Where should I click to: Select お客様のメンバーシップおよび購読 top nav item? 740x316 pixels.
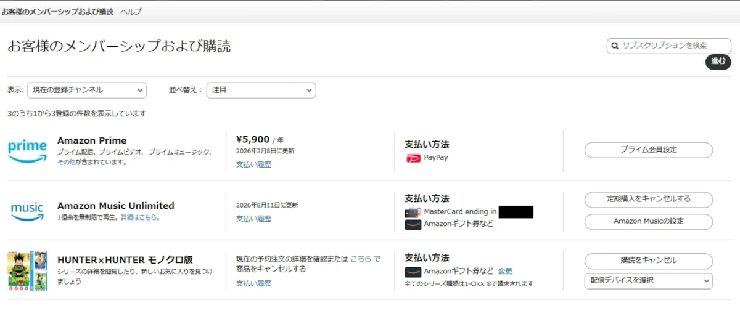57,12
